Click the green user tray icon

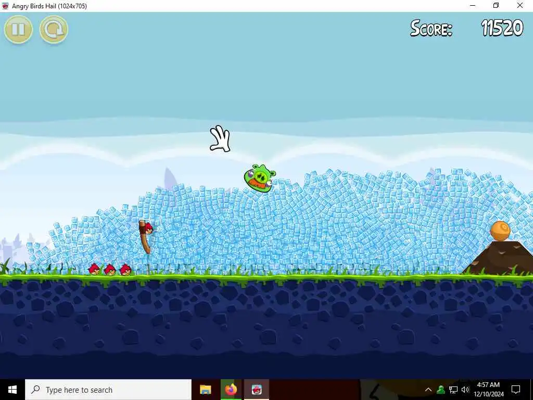441,390
